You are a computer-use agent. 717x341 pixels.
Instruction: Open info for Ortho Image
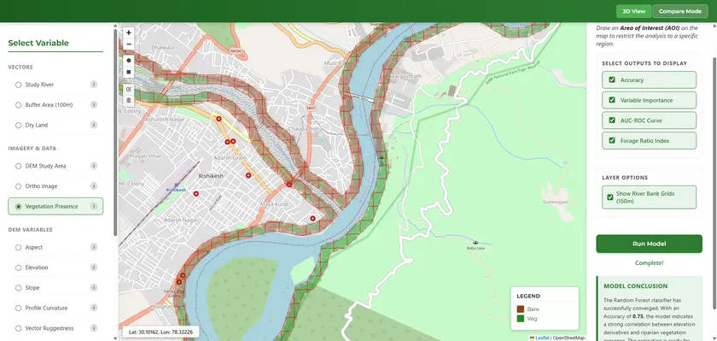94,185
